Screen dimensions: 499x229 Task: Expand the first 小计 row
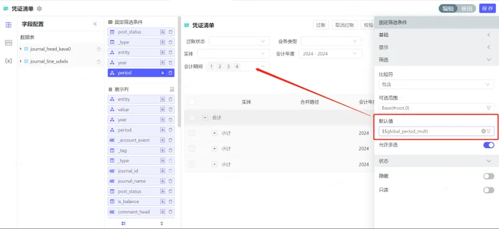[x=215, y=133]
